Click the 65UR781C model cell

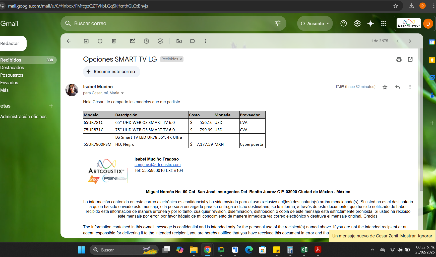pyautogui.click(x=99, y=122)
